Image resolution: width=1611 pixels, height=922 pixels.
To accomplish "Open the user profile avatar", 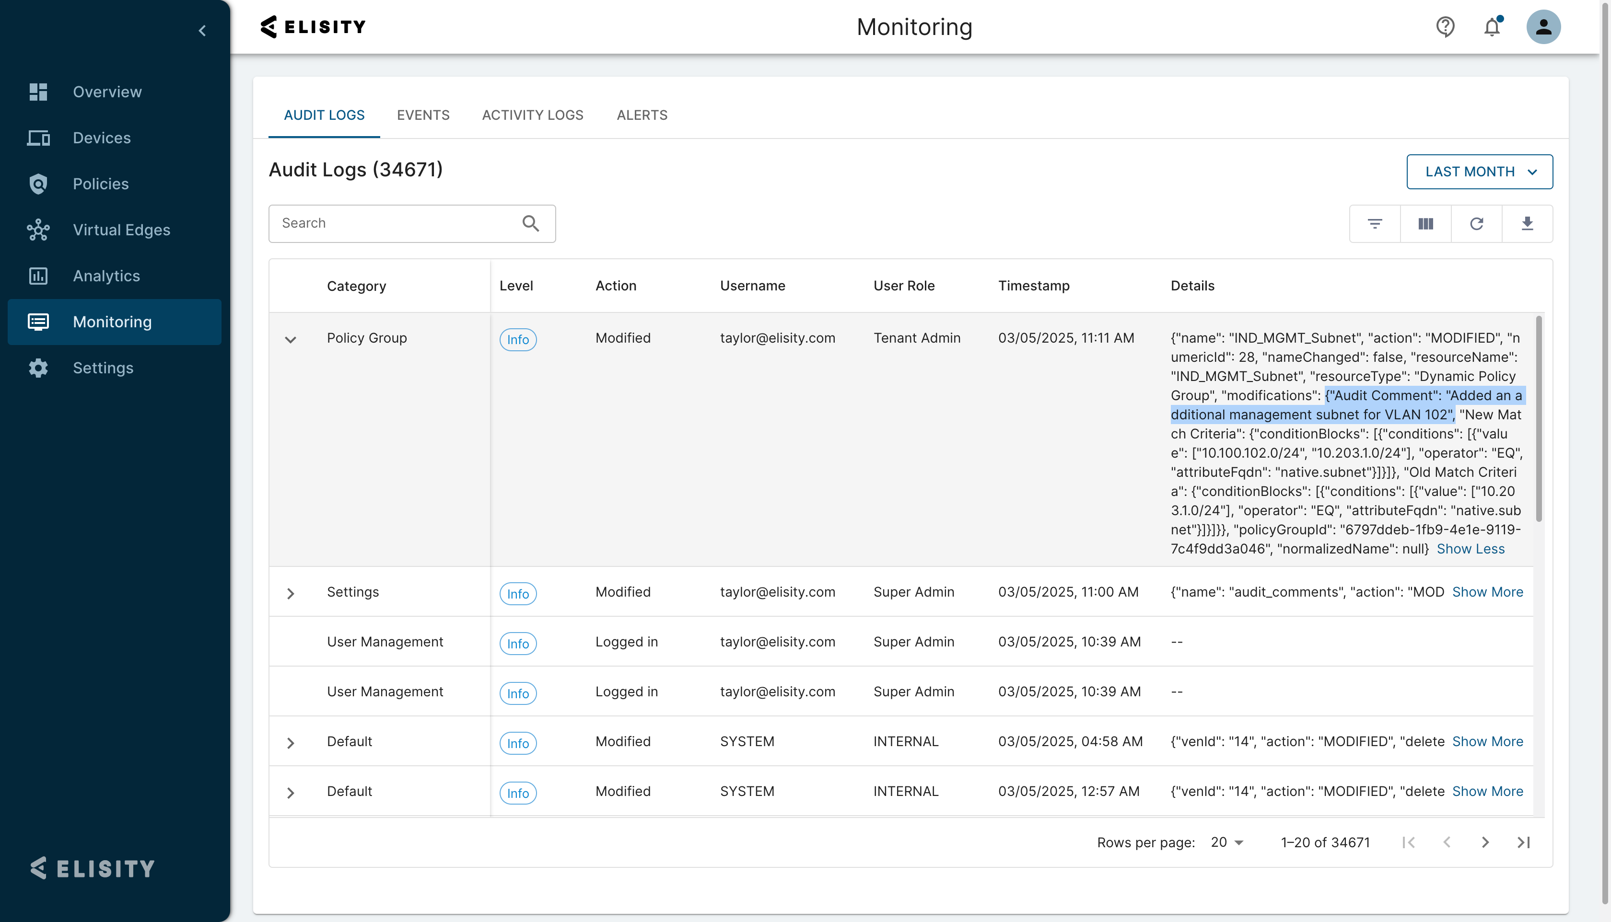I will click(1543, 27).
